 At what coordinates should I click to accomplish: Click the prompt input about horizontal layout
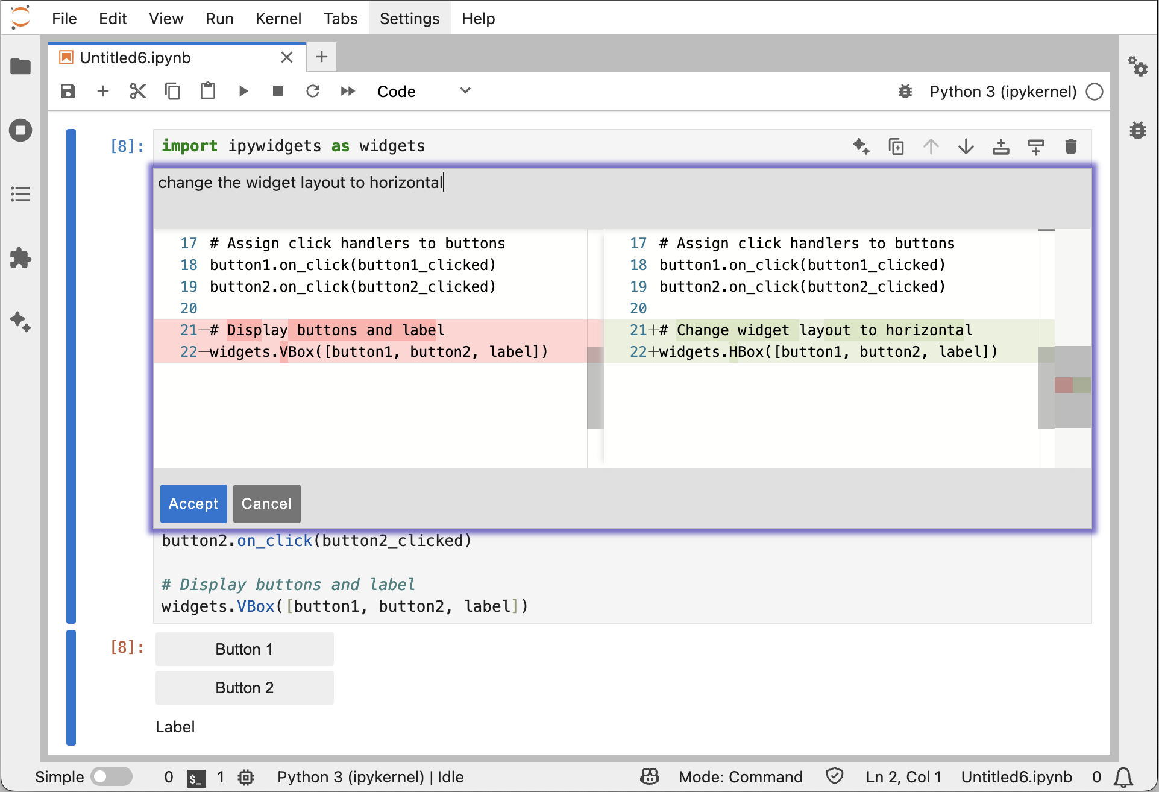pyautogui.click(x=622, y=198)
